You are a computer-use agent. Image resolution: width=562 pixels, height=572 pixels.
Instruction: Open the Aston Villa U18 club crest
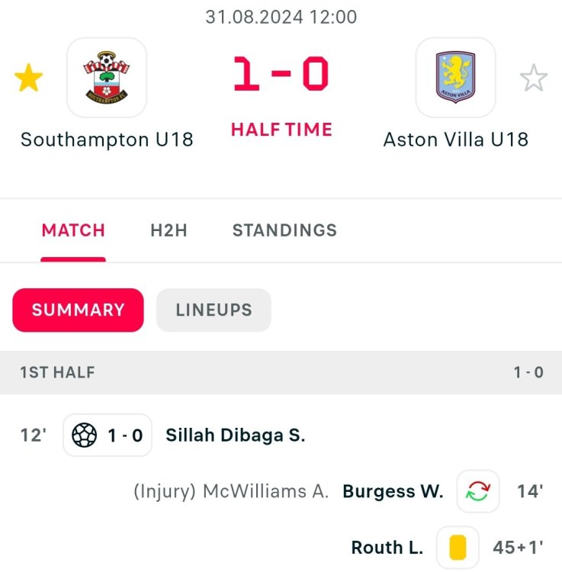tap(455, 78)
